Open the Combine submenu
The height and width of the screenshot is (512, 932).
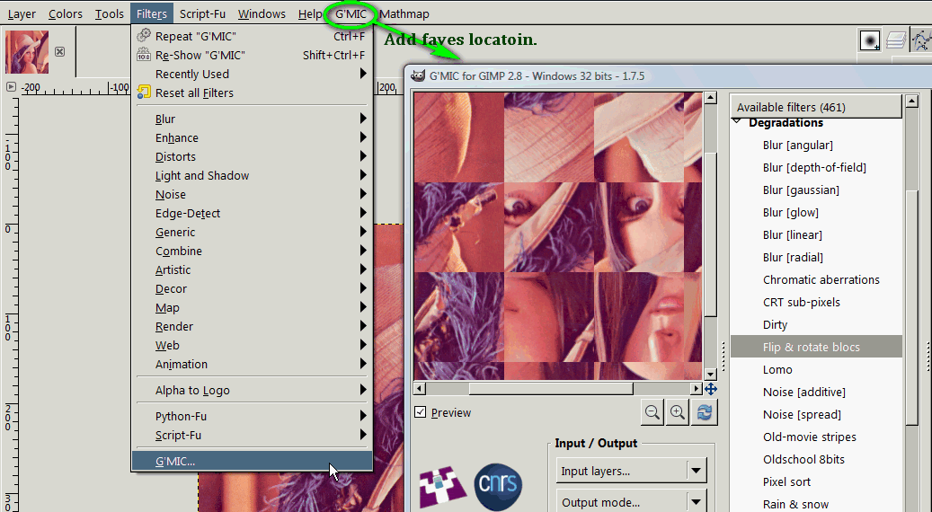(253, 252)
